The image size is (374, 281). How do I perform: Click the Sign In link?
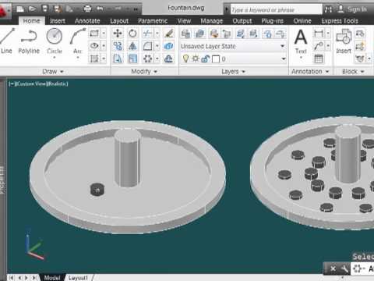[x=357, y=9]
